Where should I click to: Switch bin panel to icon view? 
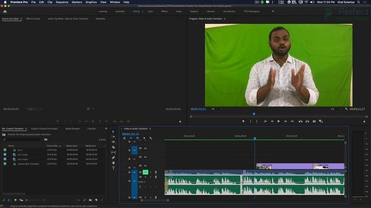(16, 200)
